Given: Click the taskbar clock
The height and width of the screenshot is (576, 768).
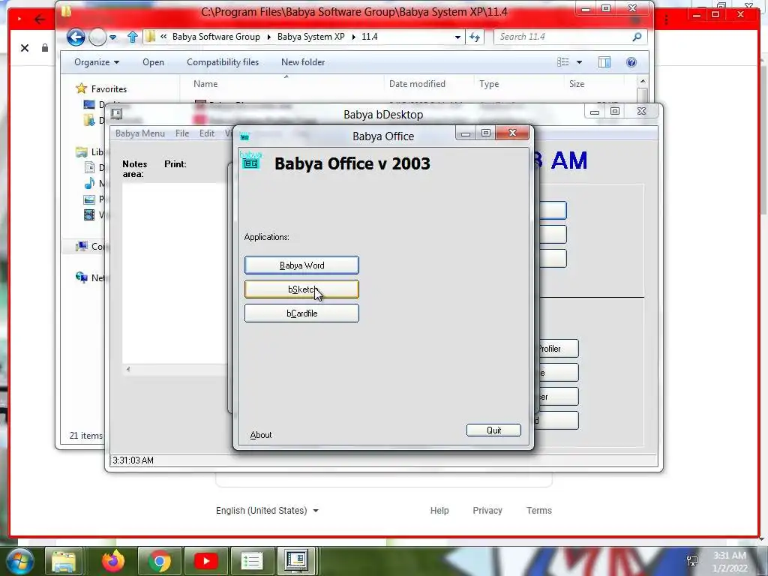Looking at the screenshot, I should click(x=730, y=562).
